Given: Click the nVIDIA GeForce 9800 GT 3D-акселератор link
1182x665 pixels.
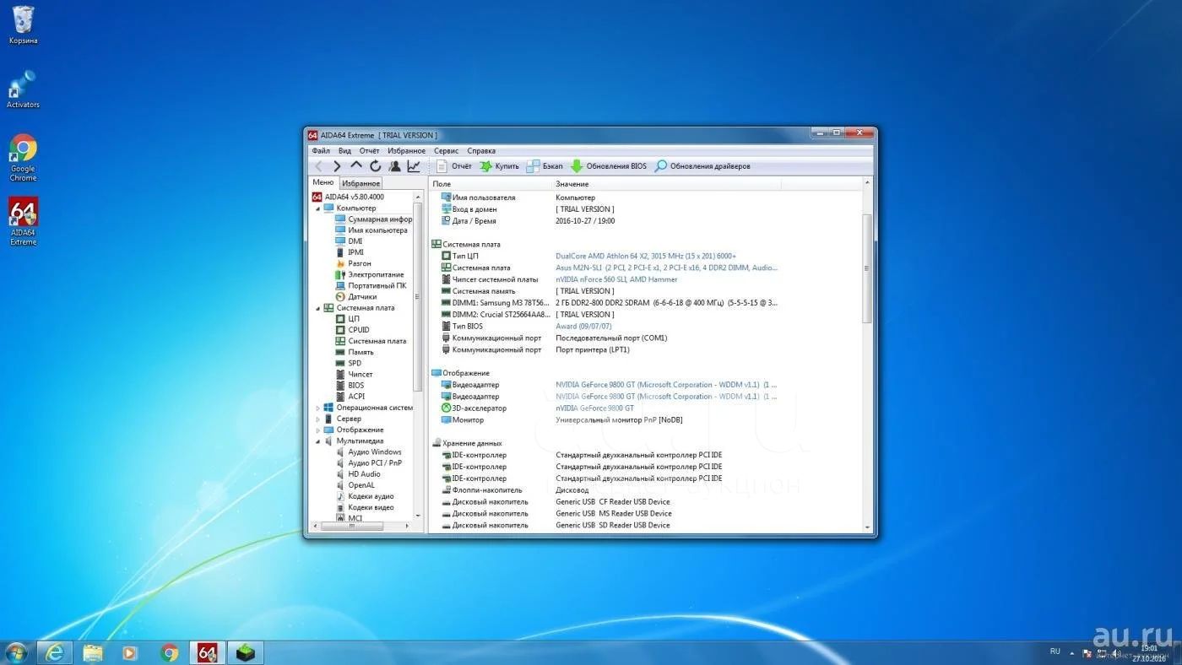Looking at the screenshot, I should 594,408.
